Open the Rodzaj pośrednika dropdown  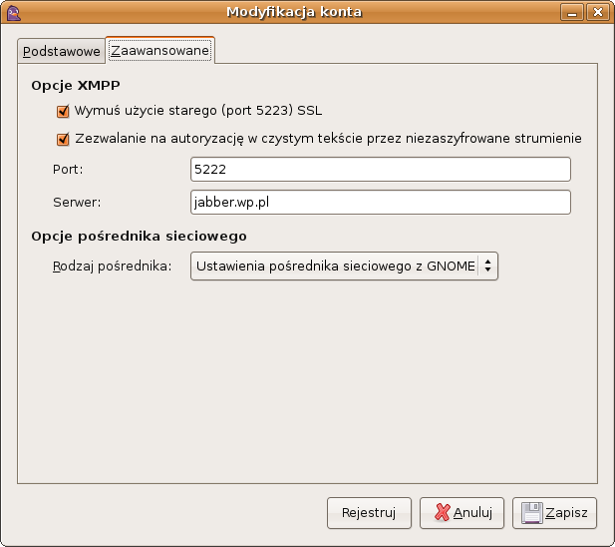coord(344,267)
